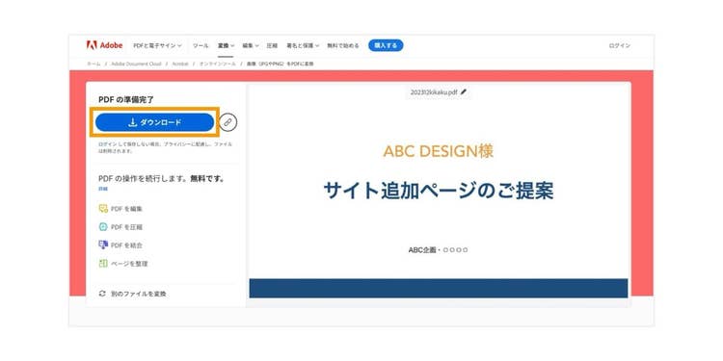
Task: Open Adobe Document Cloud breadcrumb
Action: point(136,64)
